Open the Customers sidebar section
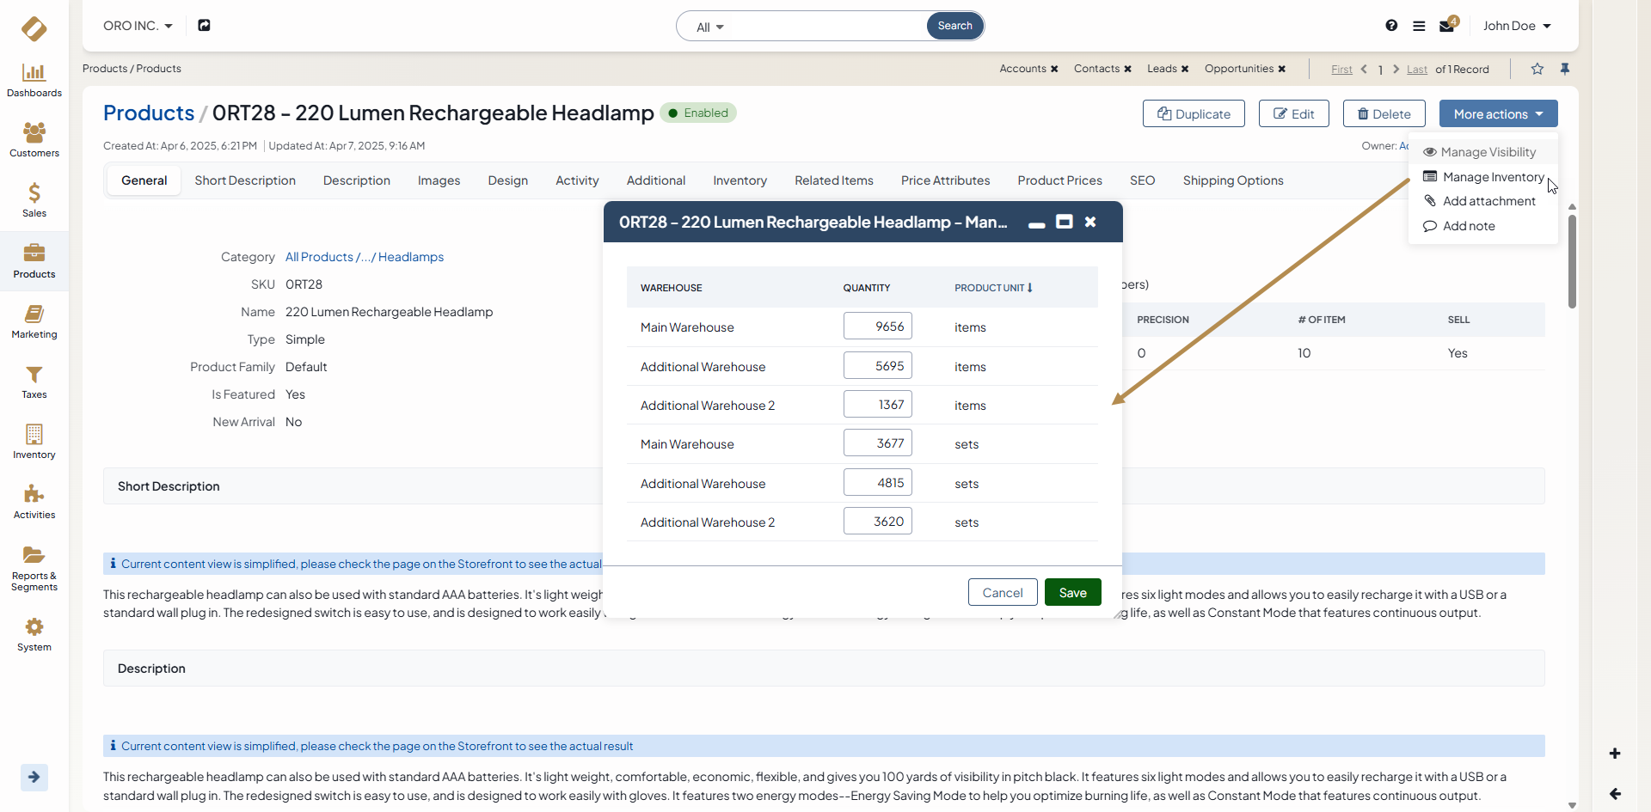Viewport: 1651px width, 812px height. [34, 140]
